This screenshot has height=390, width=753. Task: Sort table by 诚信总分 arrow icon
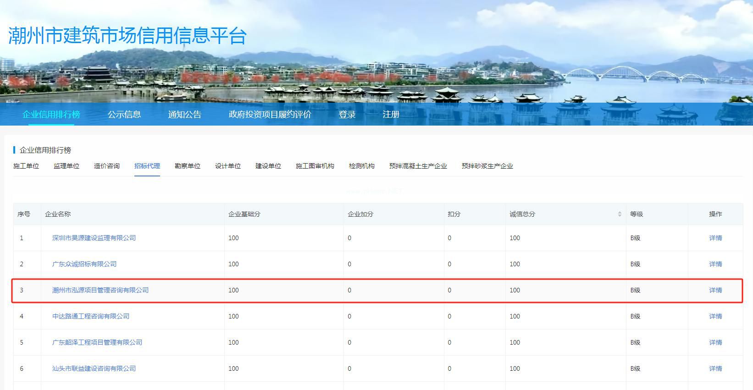[x=620, y=214]
